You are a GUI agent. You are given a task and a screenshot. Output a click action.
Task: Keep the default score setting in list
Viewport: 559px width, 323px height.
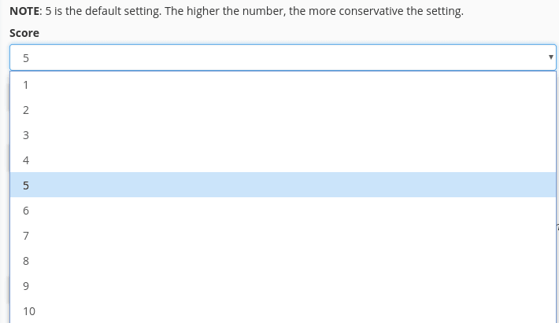283,185
